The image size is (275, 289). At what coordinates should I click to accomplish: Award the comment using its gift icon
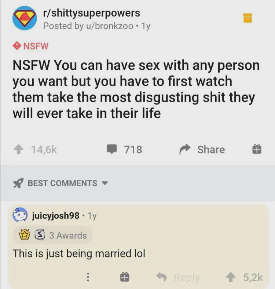[x=125, y=277]
